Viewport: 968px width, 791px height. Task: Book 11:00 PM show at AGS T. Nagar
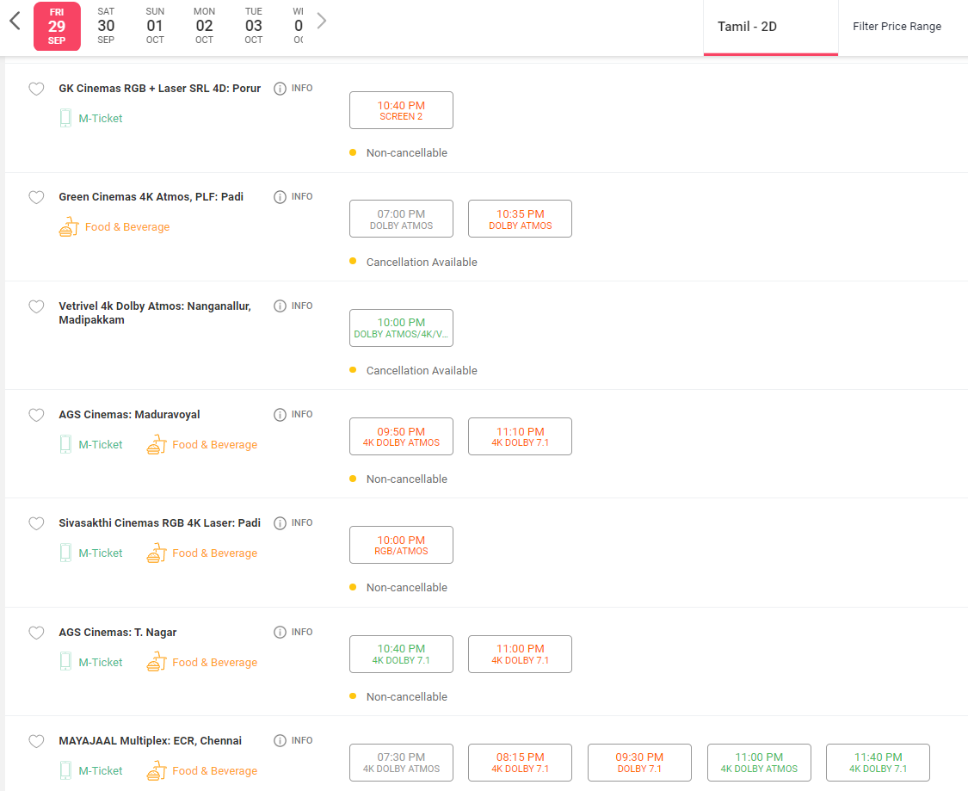[x=521, y=654]
